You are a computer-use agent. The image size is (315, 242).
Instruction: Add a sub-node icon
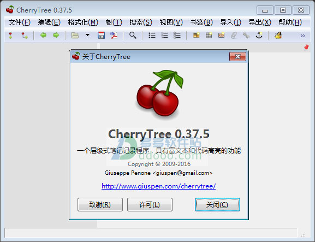pyautogui.click(x=25, y=36)
